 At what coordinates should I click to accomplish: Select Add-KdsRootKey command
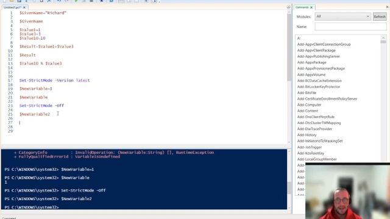[310, 153]
